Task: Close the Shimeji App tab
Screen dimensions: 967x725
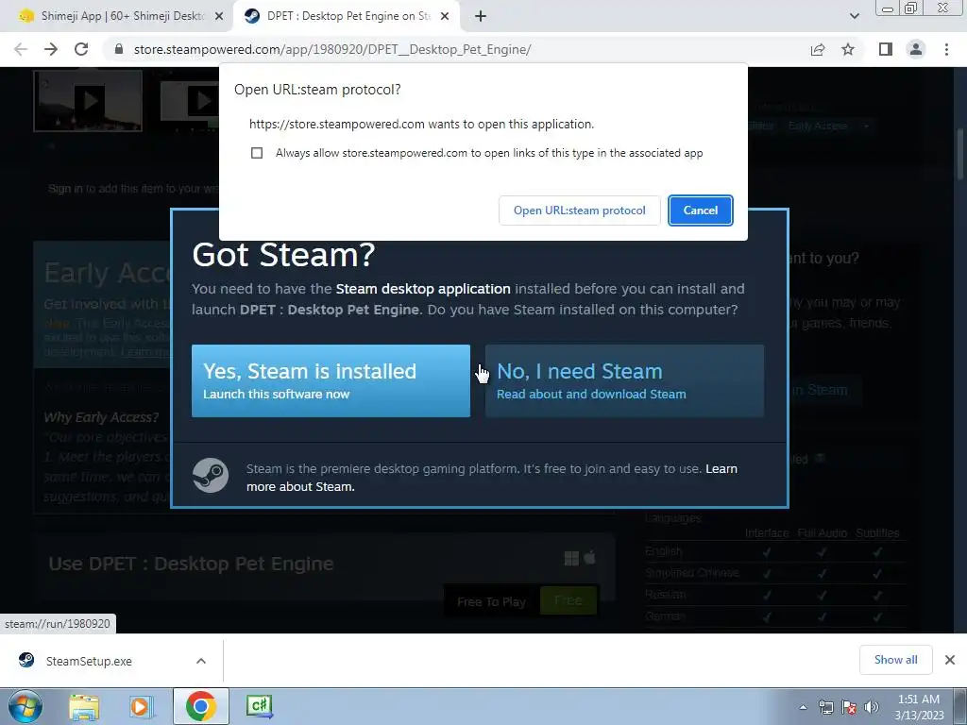Action: [x=219, y=16]
